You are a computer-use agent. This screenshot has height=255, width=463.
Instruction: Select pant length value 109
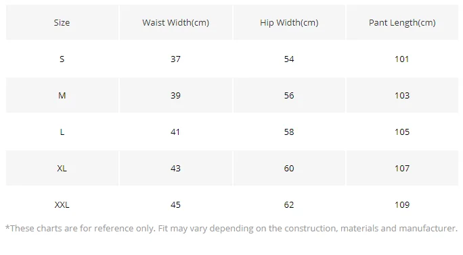click(402, 204)
